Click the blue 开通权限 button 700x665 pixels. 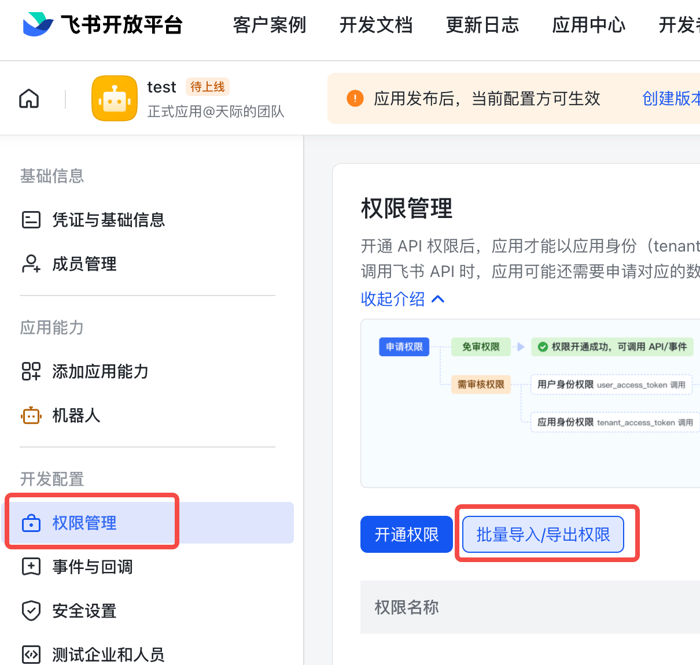[406, 534]
